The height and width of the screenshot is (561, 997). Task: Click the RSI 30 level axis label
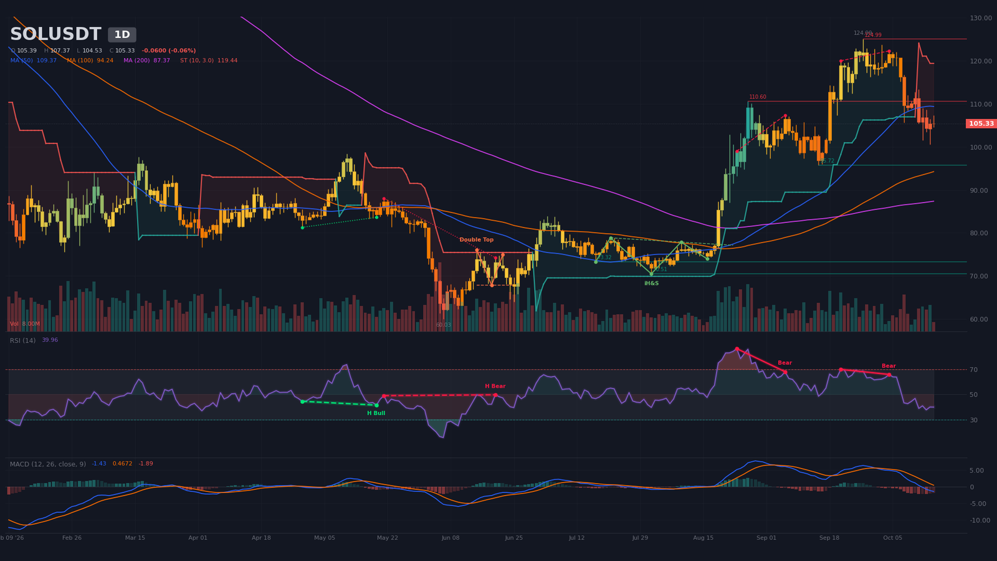coord(973,420)
